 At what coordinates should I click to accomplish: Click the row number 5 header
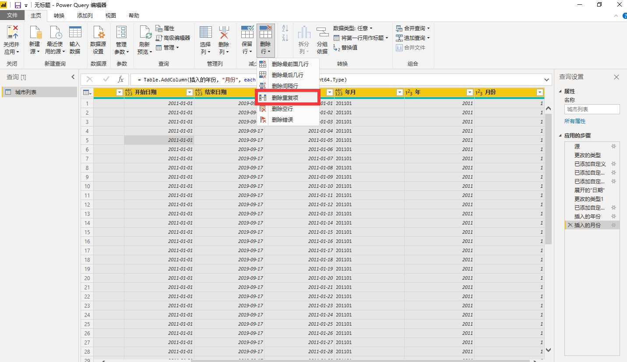87,140
